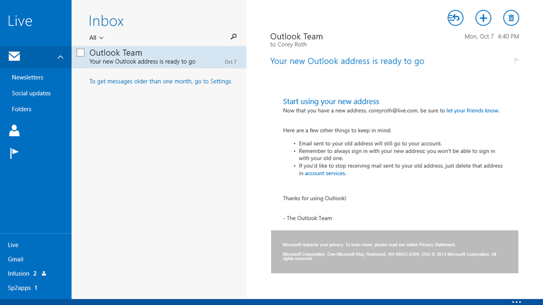
Task: Click the 'Oct 7' date in message list
Action: pyautogui.click(x=231, y=62)
